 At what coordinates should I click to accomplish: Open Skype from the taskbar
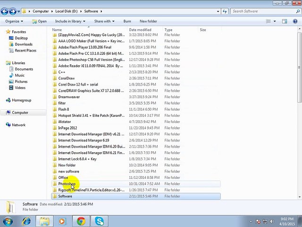[100, 221]
